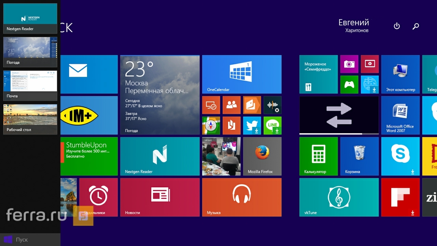Launch Microsoft Office Word 2007

[400, 115]
